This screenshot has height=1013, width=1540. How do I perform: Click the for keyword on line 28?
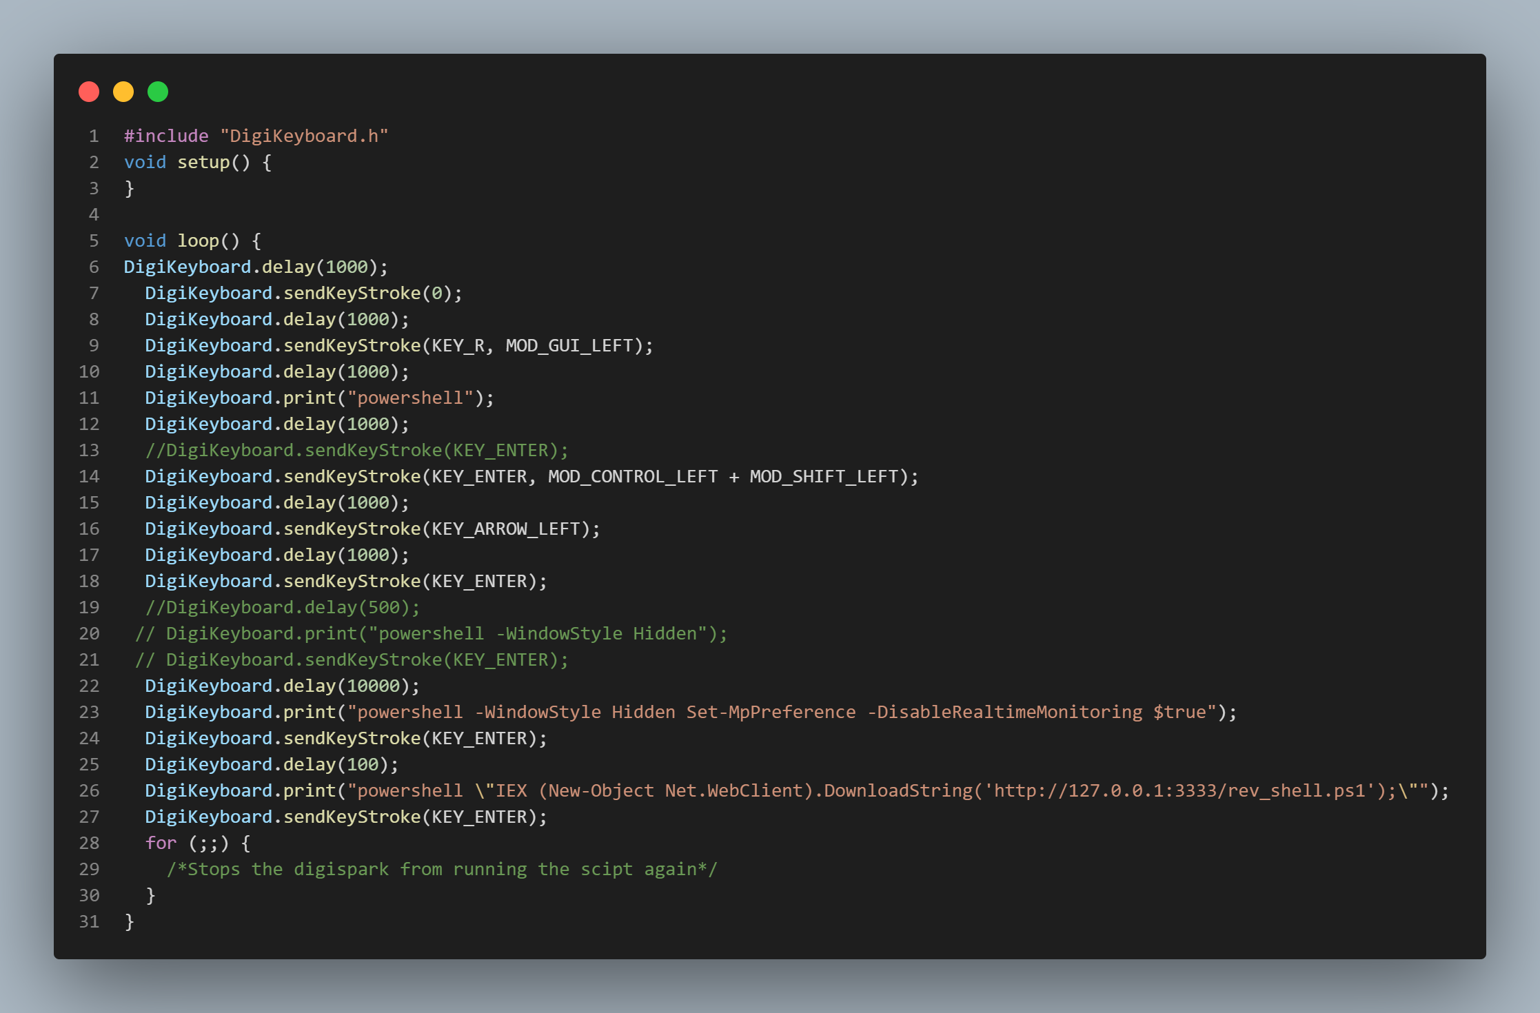pyautogui.click(x=161, y=843)
